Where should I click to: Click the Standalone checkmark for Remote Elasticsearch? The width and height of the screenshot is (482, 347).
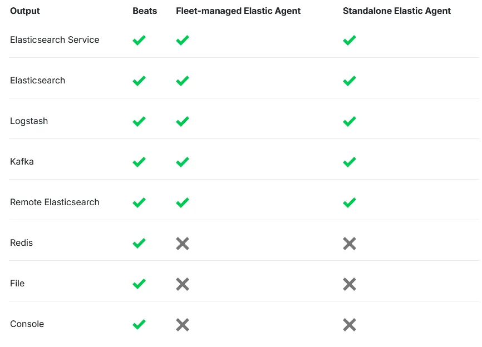[x=350, y=202]
